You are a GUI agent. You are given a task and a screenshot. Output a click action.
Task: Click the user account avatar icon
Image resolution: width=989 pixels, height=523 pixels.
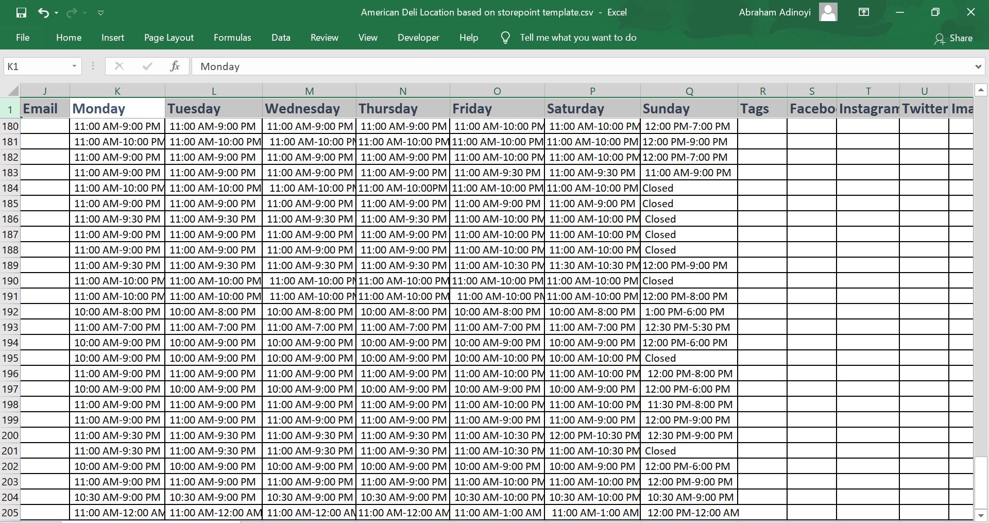828,12
